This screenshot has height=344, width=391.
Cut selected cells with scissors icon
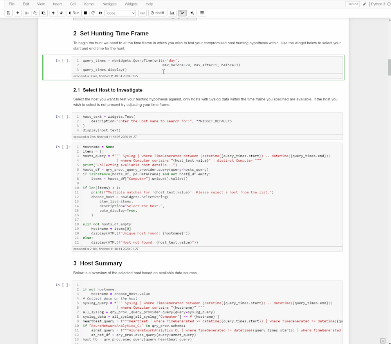27,13
